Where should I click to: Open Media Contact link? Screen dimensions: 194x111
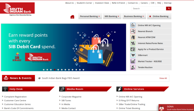point(69,108)
